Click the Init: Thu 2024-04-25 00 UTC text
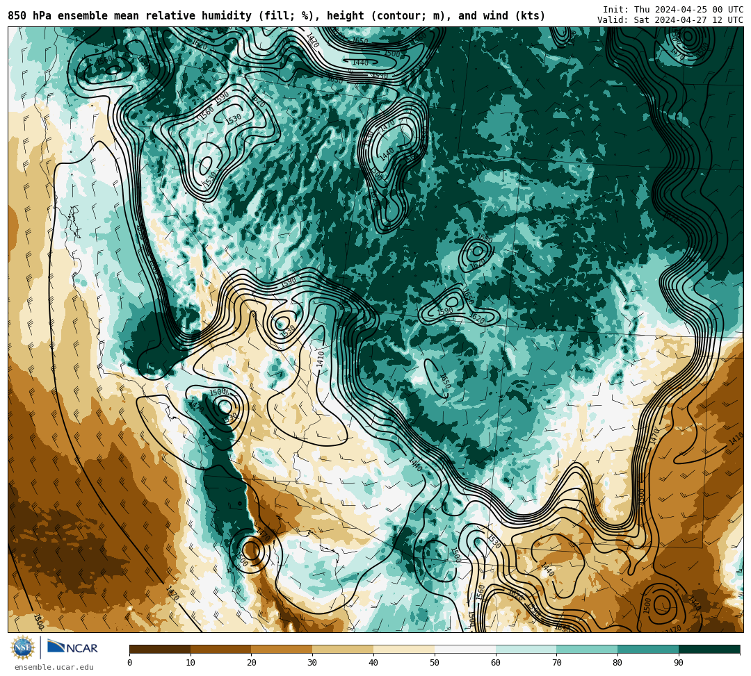This screenshot has width=751, height=676. click(x=673, y=10)
